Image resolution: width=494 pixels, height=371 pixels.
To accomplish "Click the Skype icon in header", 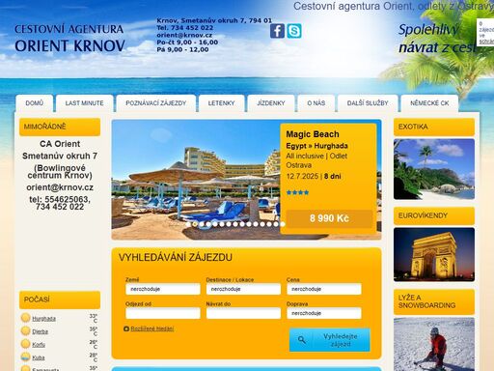I will pos(294,31).
